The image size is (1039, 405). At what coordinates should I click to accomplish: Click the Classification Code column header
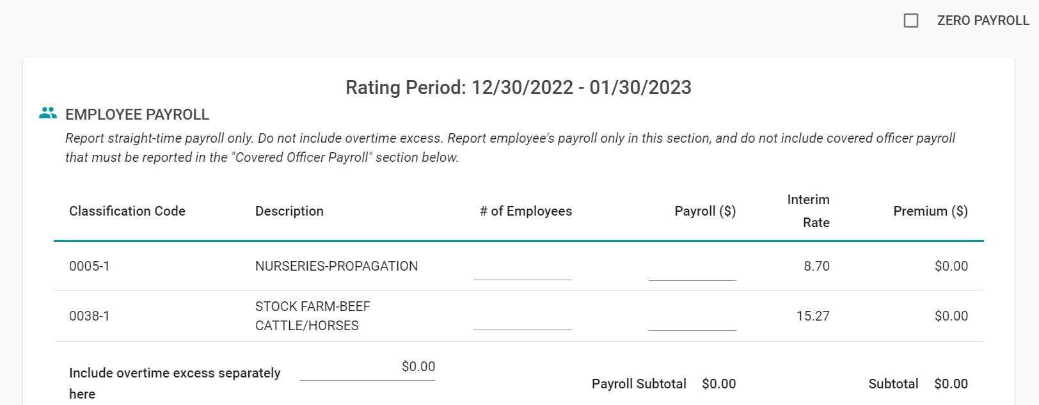click(x=127, y=211)
